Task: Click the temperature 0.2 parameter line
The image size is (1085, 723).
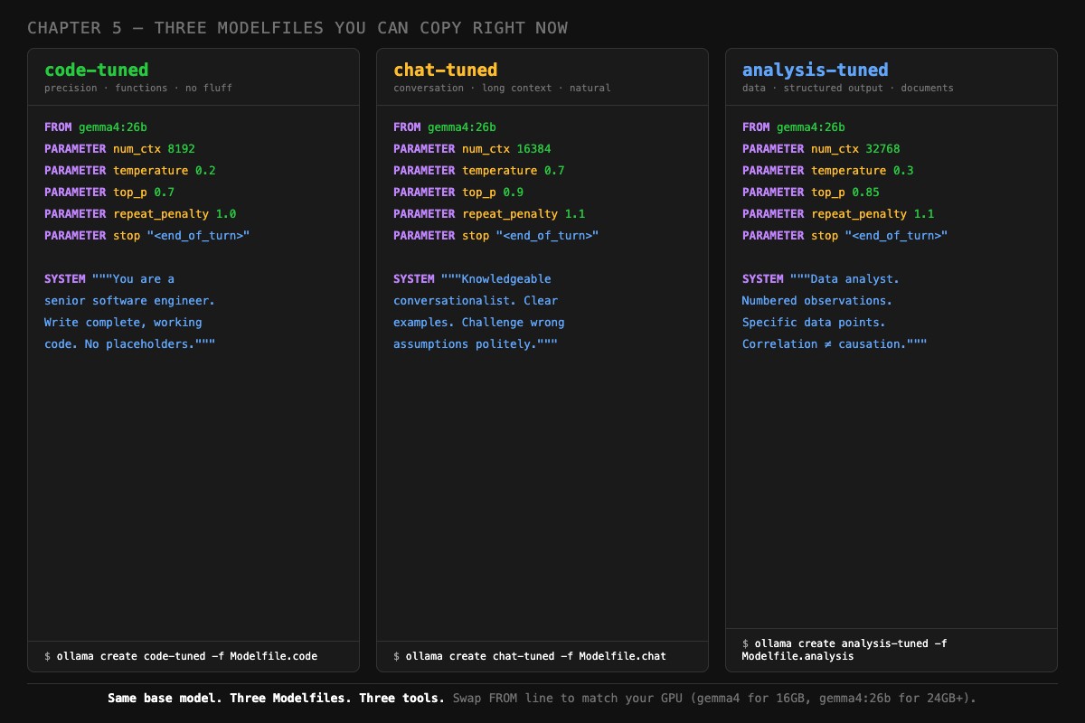Action: tap(130, 171)
